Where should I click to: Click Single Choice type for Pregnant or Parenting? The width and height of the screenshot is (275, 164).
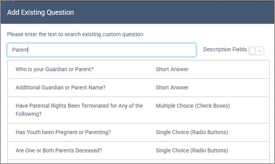coord(192,132)
